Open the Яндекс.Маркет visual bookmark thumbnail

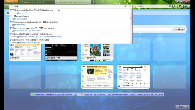(133, 77)
